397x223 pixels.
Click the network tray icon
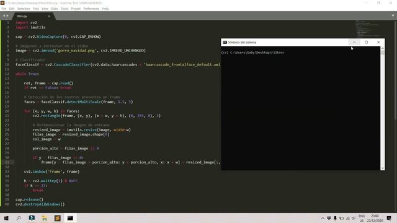click(347, 218)
